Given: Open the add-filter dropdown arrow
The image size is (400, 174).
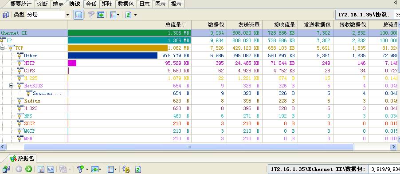Looking at the screenshot, I should pyautogui.click(x=87, y=170).
